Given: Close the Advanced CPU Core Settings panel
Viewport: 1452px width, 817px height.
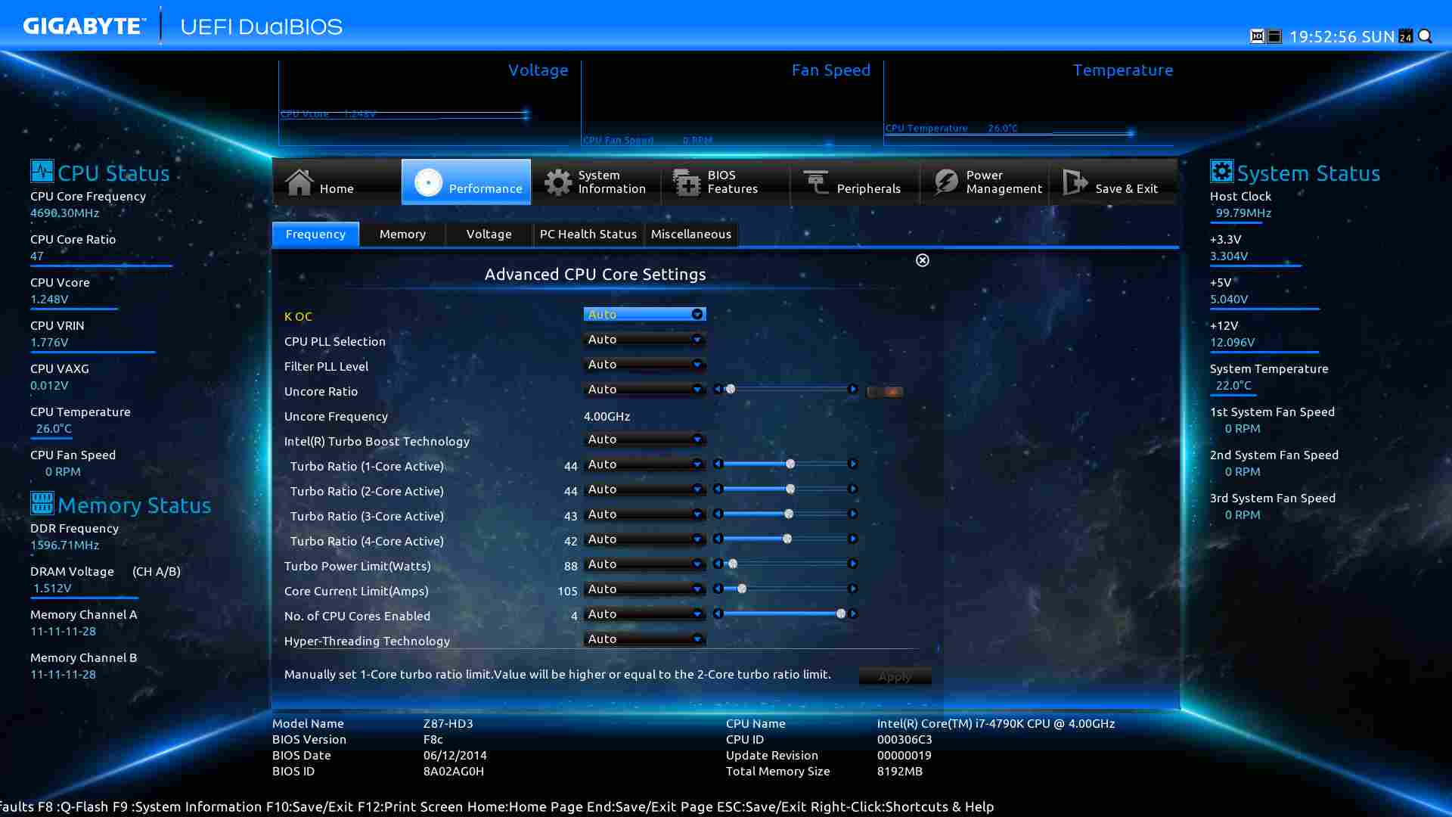Looking at the screenshot, I should [923, 260].
